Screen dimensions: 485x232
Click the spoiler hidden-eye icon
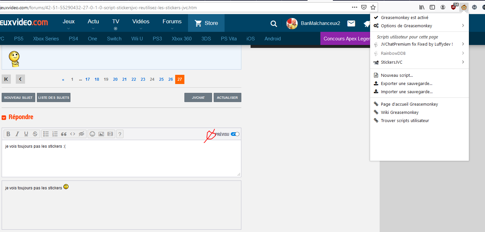pyautogui.click(x=82, y=134)
